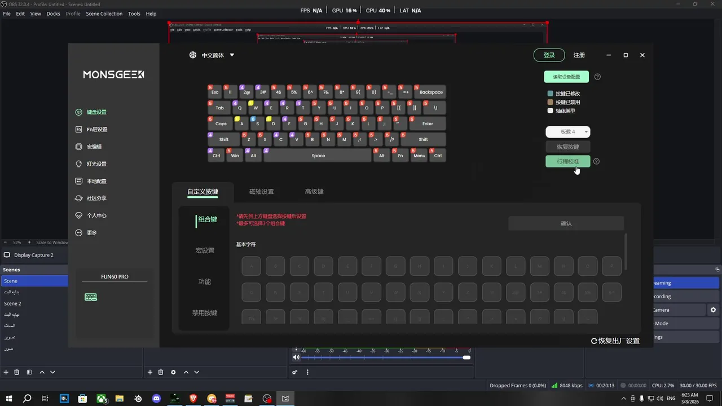Open source properties gear in Sources dock
Screen dimensions: 722x406
pos(173,372)
